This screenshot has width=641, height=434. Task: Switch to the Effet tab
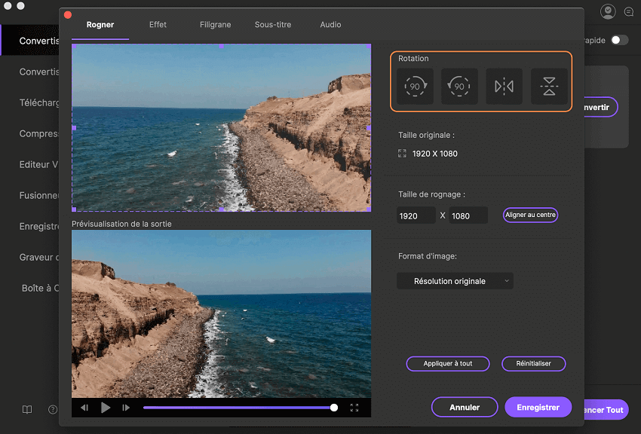point(158,24)
